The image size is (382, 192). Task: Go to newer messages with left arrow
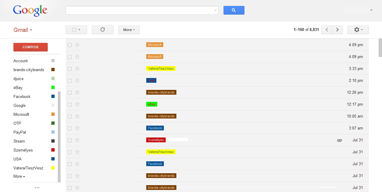click(327, 30)
